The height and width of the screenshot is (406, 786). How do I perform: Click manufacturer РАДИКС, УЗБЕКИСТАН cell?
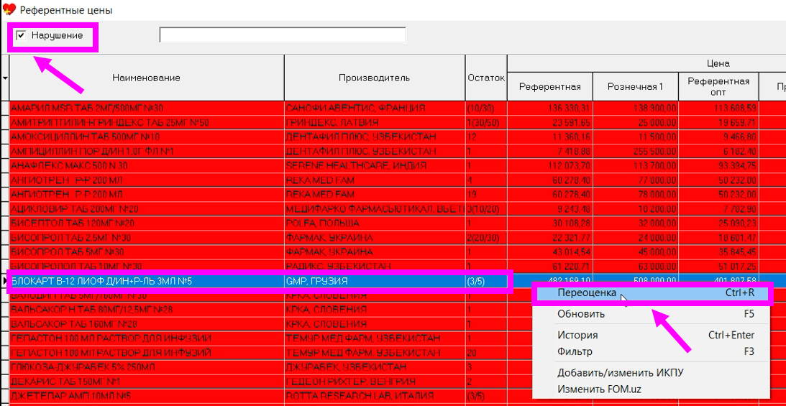pos(375,267)
